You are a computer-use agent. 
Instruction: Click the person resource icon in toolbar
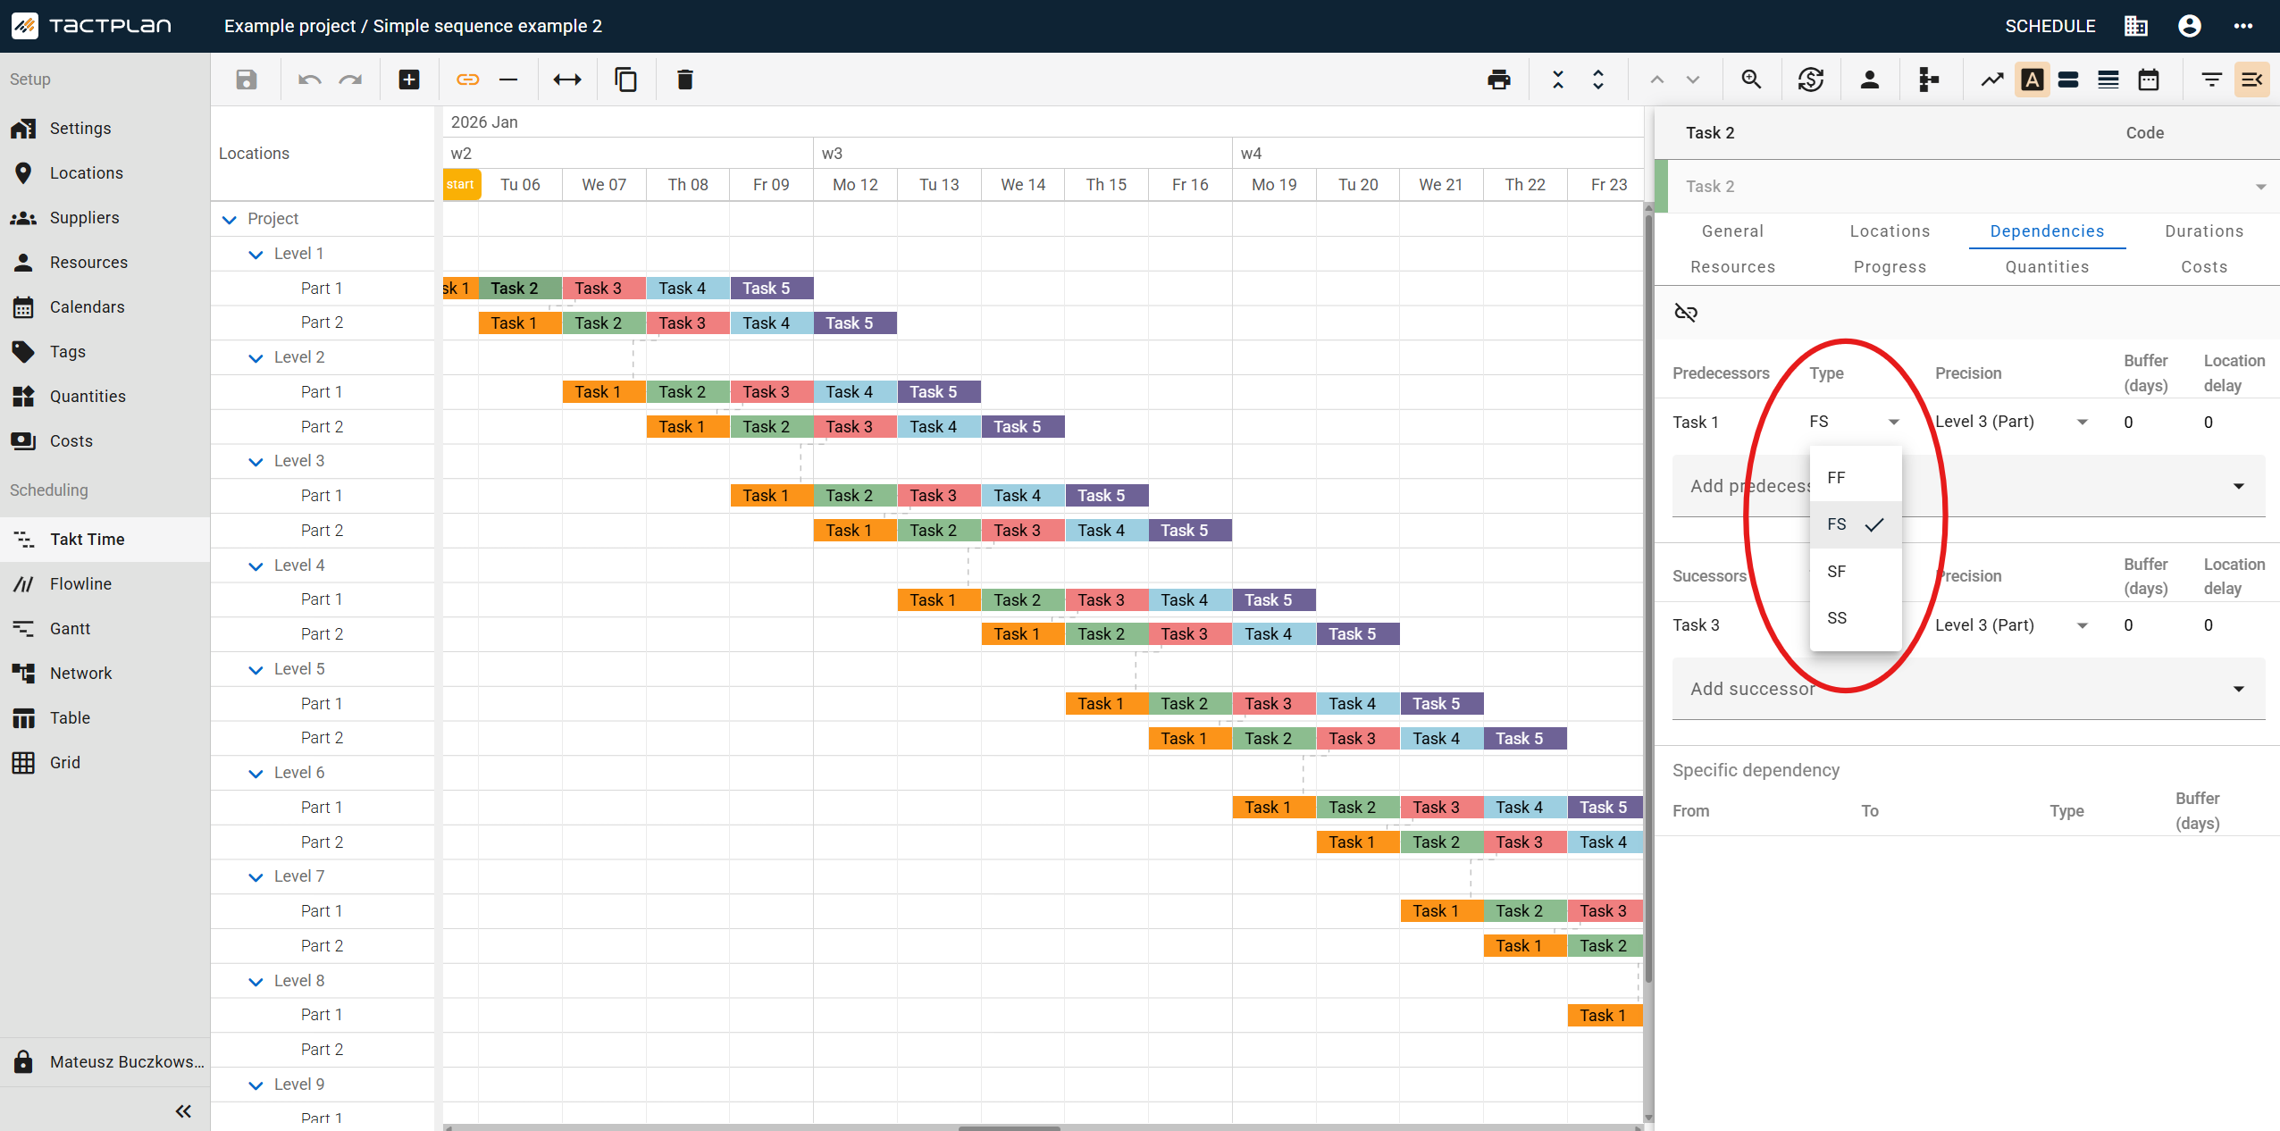click(1870, 80)
